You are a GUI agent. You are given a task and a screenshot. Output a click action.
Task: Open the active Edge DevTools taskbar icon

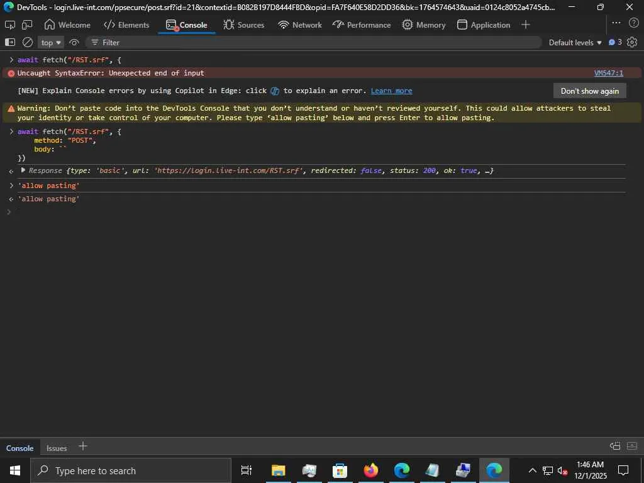point(494,470)
